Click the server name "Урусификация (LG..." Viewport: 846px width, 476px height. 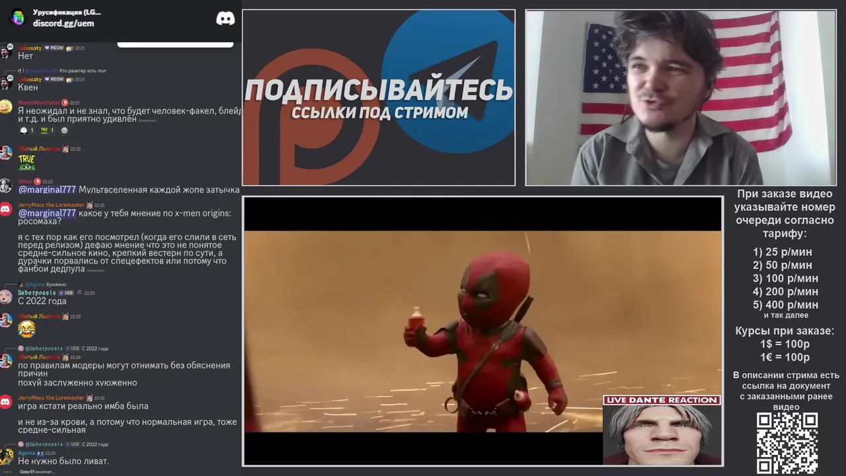[x=67, y=13]
